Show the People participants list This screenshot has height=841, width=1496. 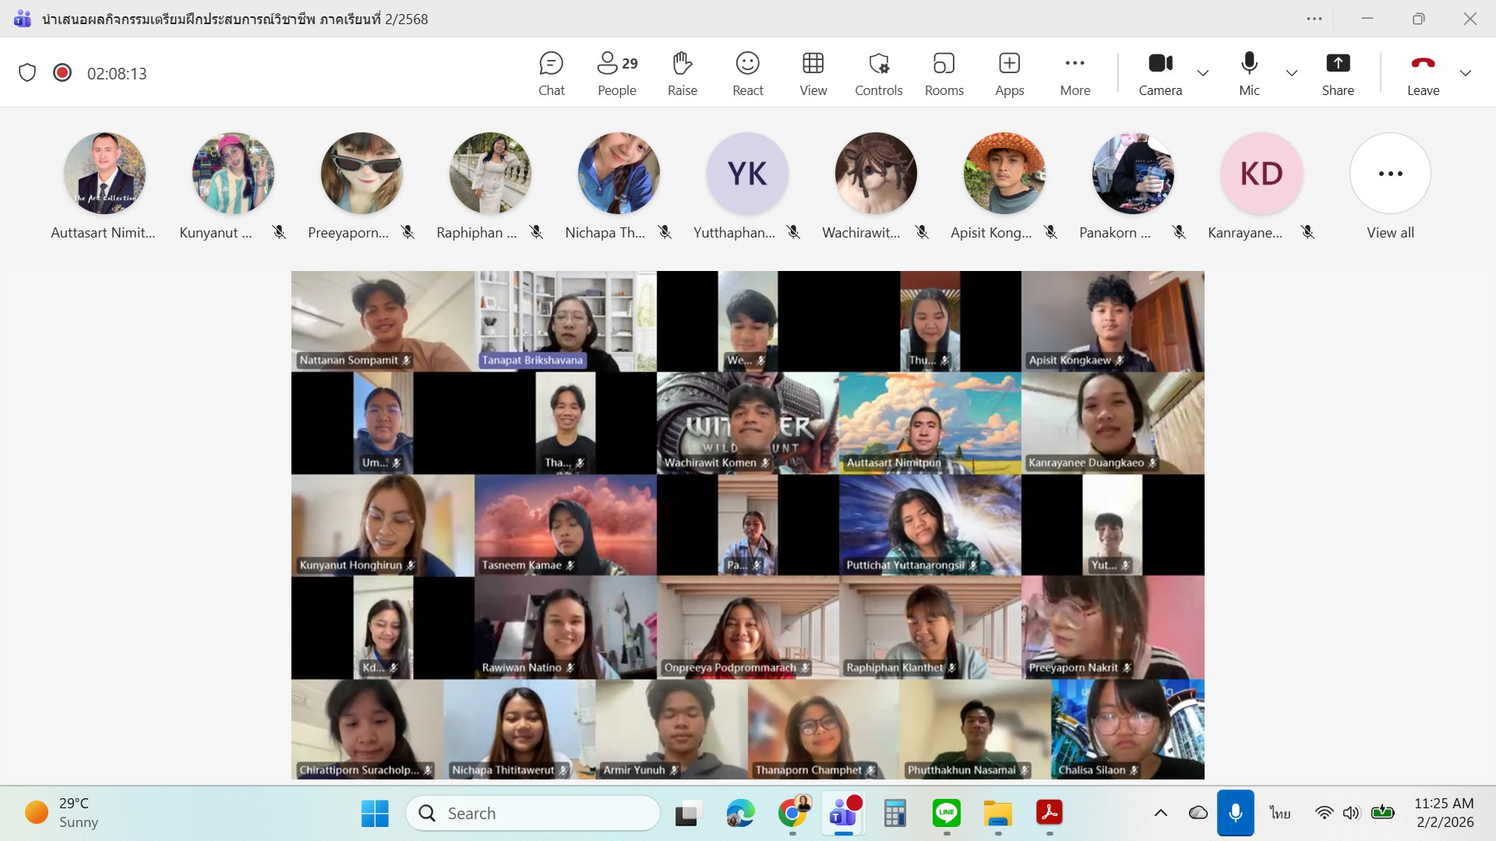point(616,73)
